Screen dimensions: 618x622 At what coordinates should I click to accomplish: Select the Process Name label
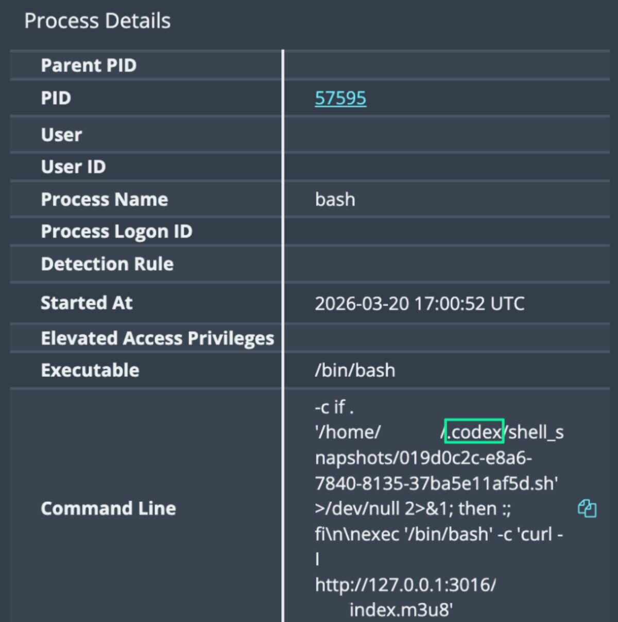(104, 199)
